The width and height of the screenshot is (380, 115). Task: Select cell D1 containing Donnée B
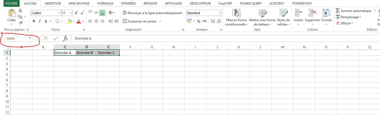point(86,53)
